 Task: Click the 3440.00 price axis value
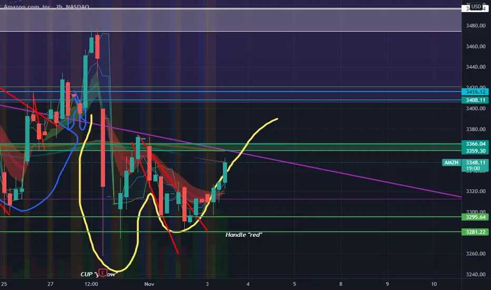coord(475,67)
